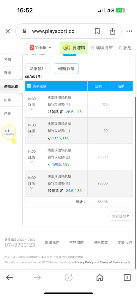
Task: Tap the AI info sparkle icon
Action: 69,277
